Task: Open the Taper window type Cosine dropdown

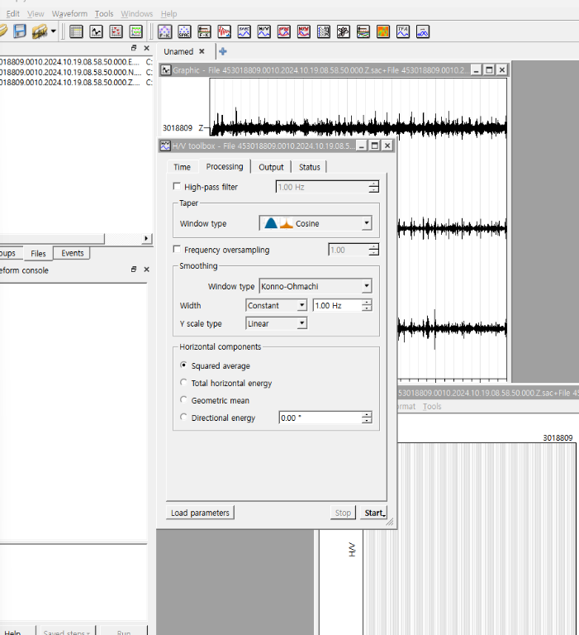Action: (316, 223)
